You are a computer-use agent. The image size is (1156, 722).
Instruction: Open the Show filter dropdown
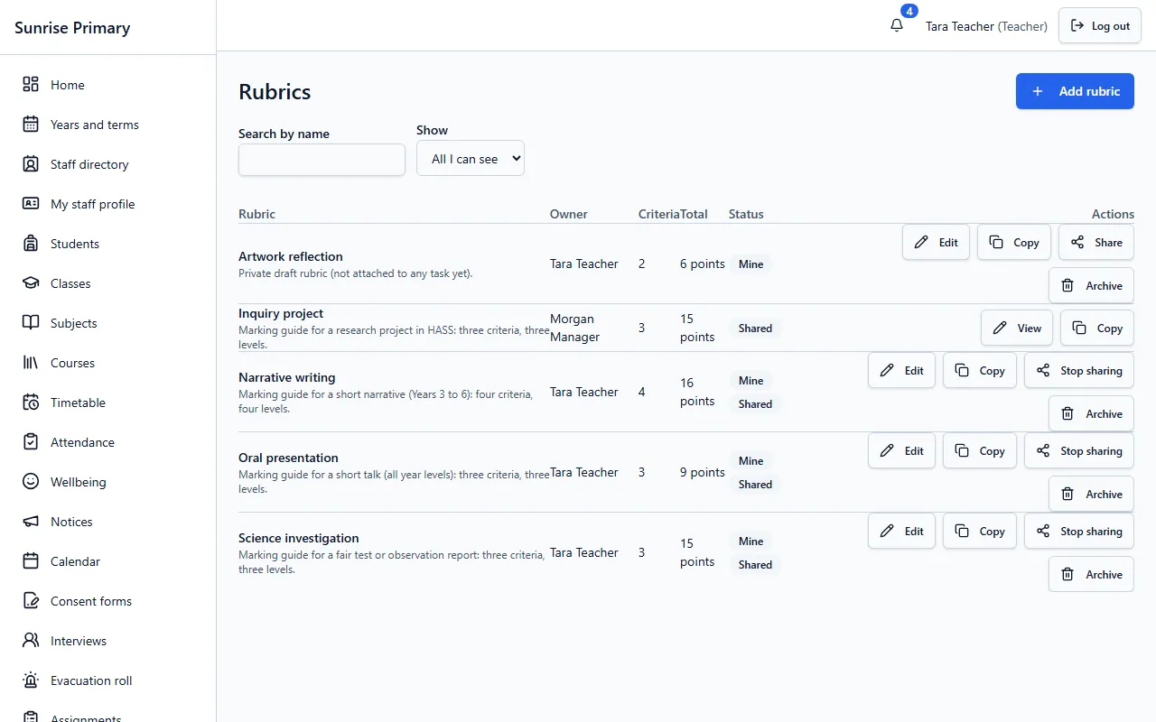(471, 158)
